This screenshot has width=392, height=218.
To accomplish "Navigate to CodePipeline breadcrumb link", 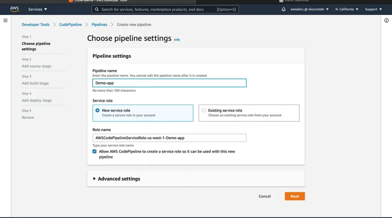I will 70,24.
